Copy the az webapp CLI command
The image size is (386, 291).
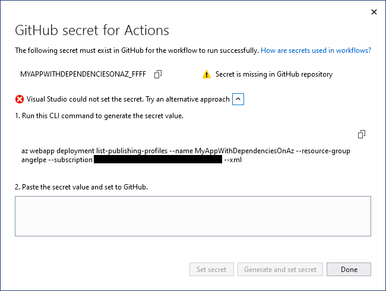362,134
